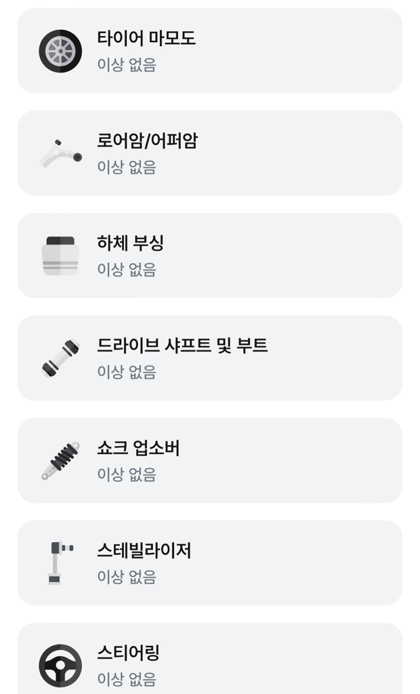Select '이상 없음' status under 스테빌라이저

click(x=127, y=577)
